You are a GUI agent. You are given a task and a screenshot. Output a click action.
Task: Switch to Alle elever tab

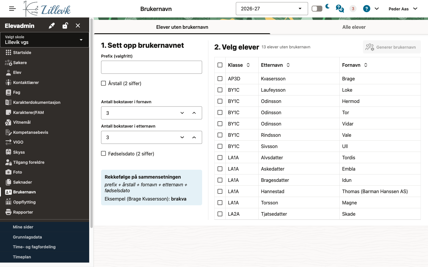(x=354, y=27)
